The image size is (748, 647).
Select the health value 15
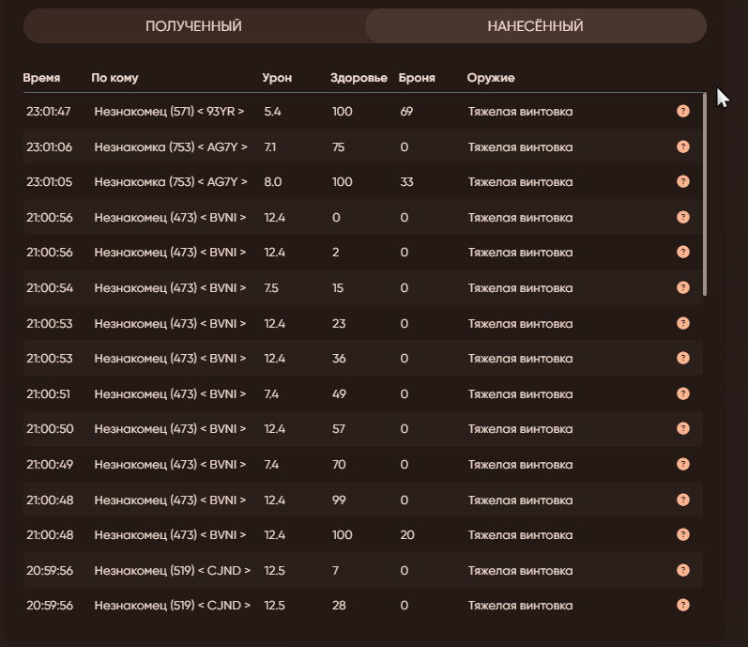(338, 288)
